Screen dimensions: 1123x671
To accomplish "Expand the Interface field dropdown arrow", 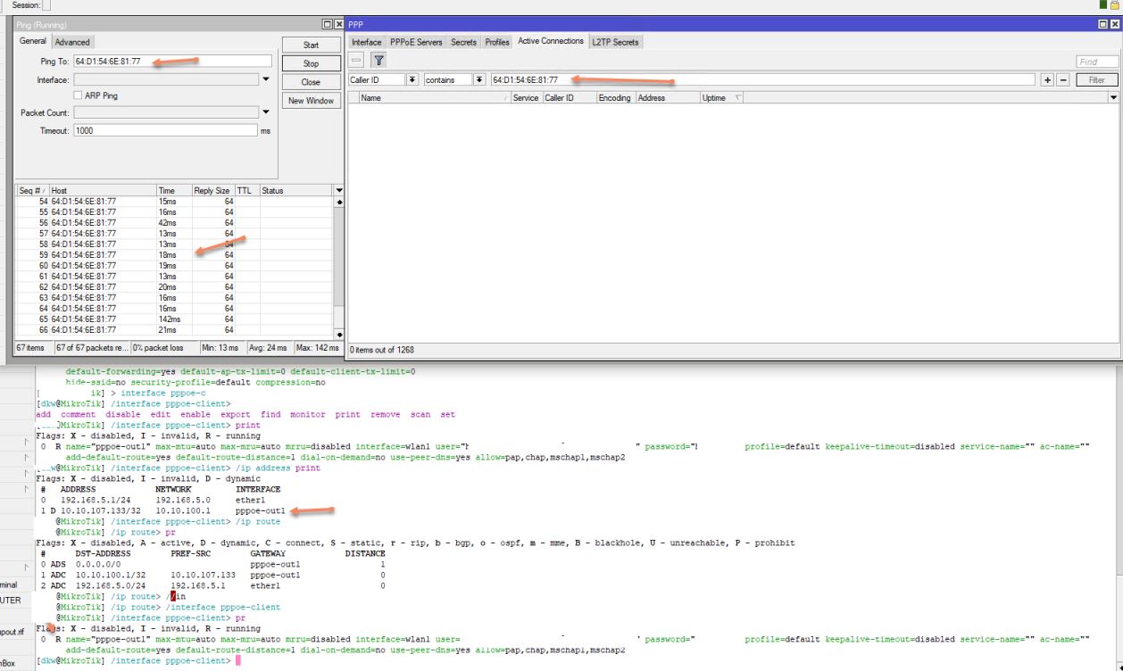I will point(265,79).
